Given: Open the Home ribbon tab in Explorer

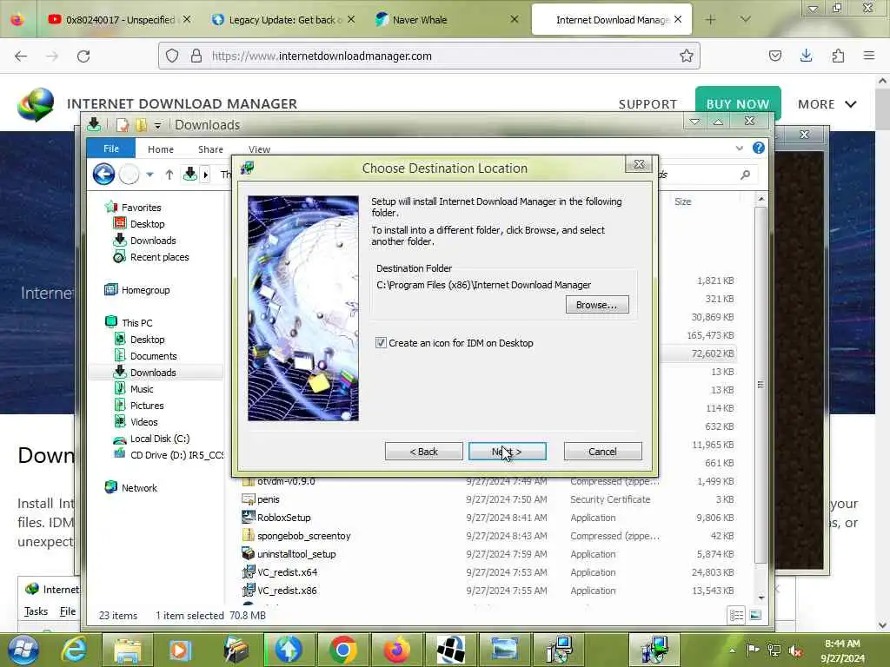Looking at the screenshot, I should pyautogui.click(x=161, y=149).
